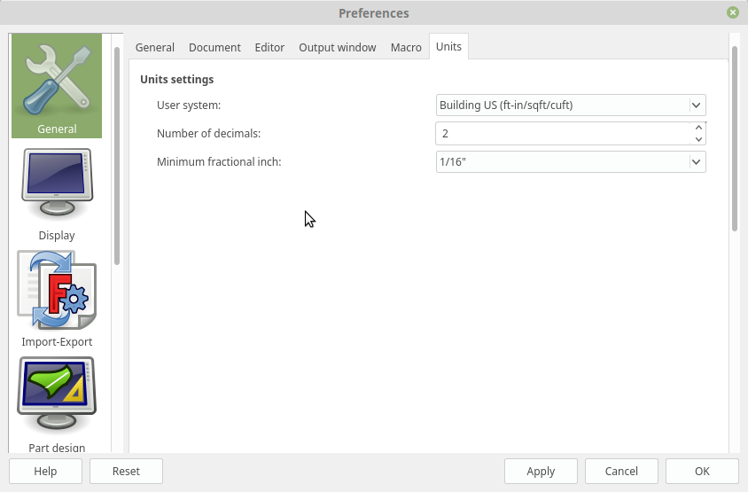Expand the User system dropdown
This screenshot has height=492, width=748.
click(571, 105)
